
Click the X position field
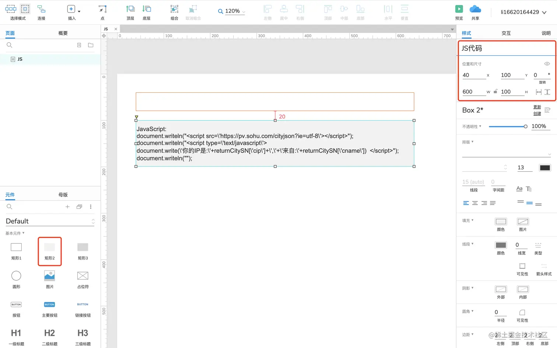pyautogui.click(x=474, y=75)
